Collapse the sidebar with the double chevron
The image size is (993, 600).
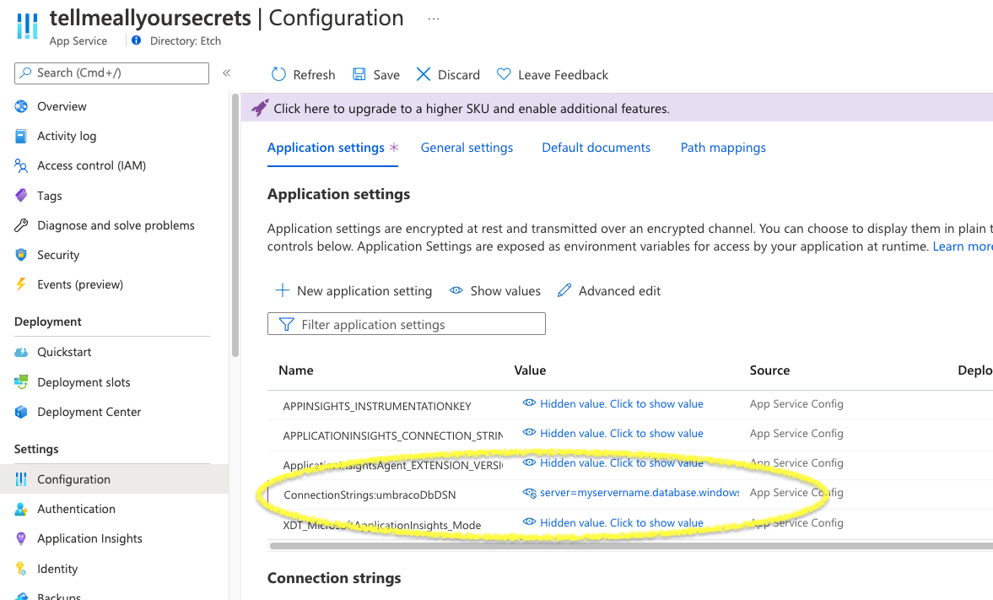click(226, 73)
